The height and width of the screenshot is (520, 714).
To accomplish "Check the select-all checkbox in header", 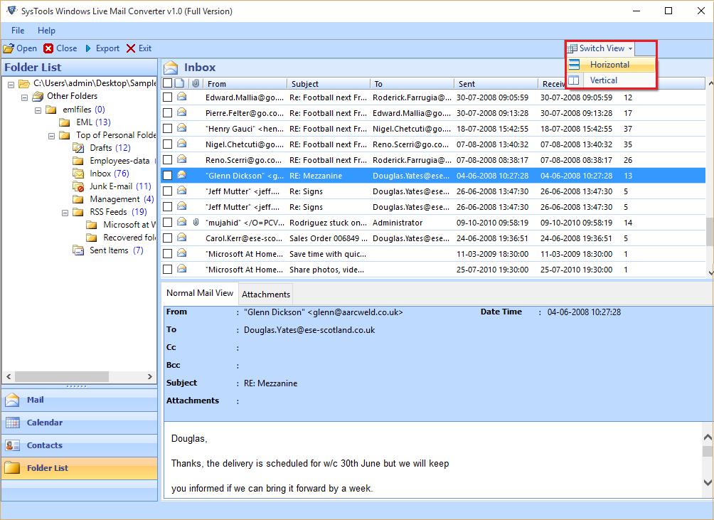I will 168,83.
